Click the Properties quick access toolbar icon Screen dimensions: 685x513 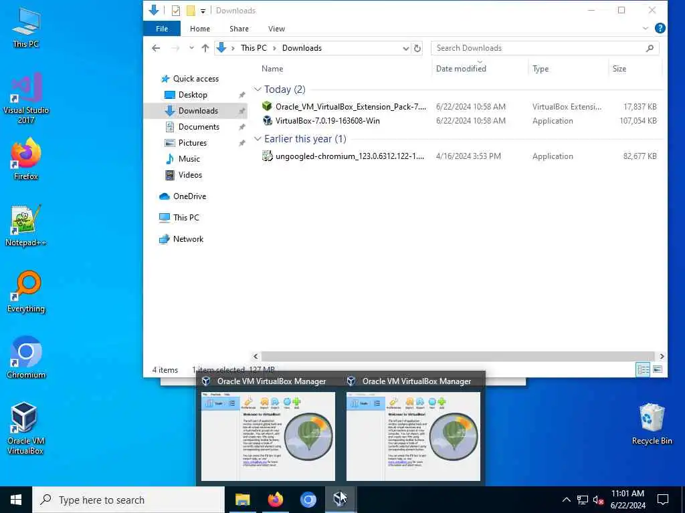(x=176, y=11)
